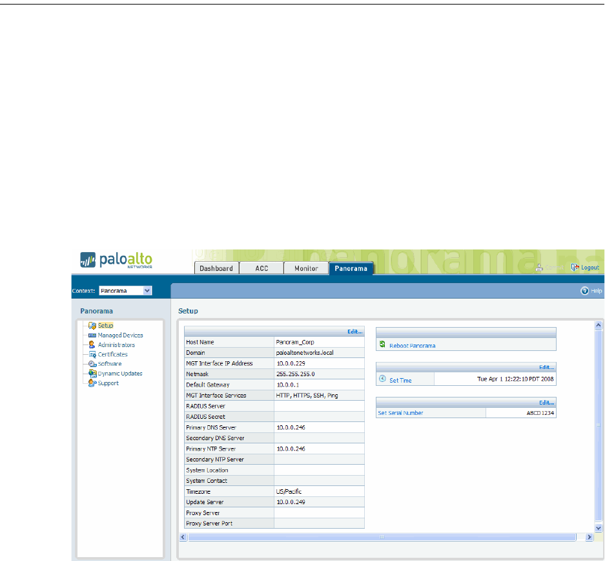Image resolution: width=605 pixels, height=561 pixels.
Task: Open Managed Devices in the tree
Action: tap(120, 335)
